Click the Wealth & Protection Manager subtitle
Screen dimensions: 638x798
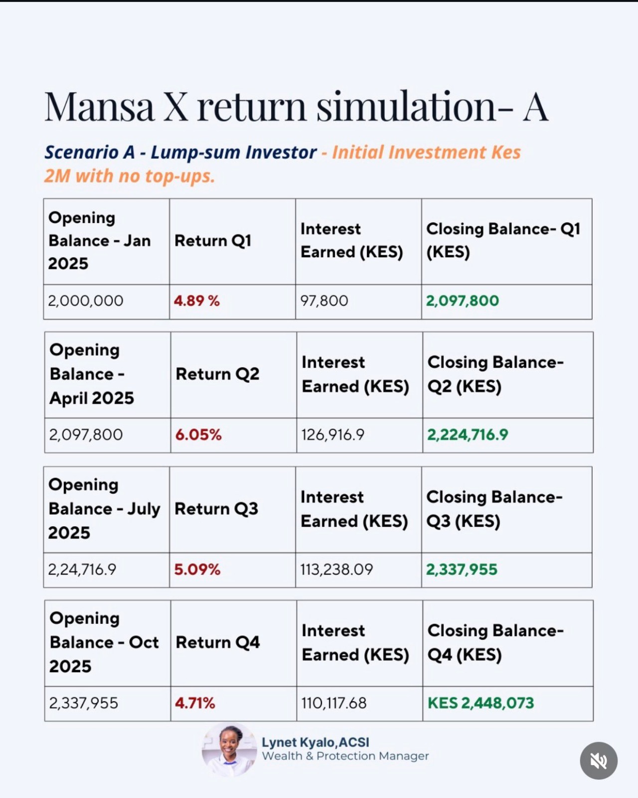point(345,756)
